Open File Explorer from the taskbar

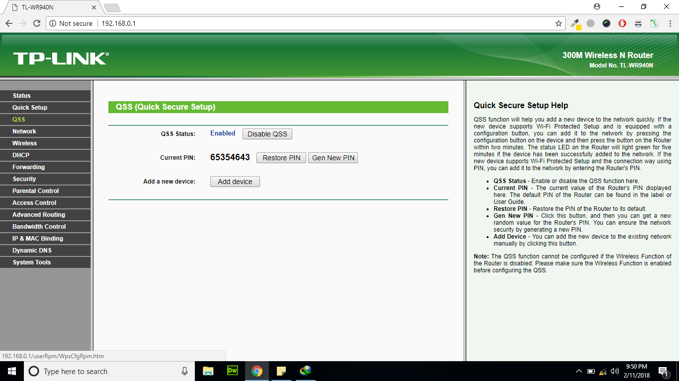coord(208,371)
